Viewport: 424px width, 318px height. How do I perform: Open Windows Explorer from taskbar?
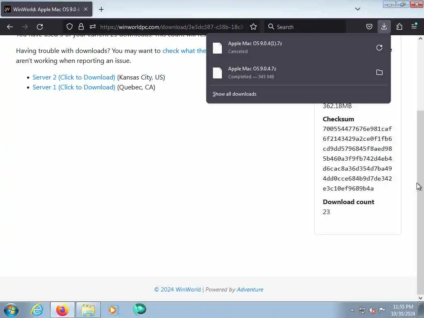tap(88, 310)
